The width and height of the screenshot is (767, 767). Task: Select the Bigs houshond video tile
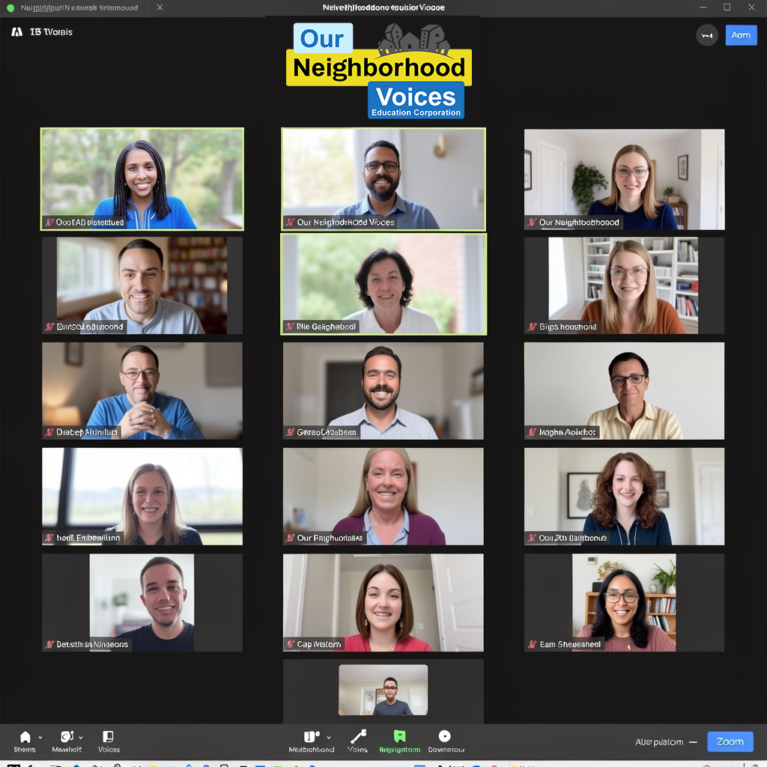click(x=624, y=285)
